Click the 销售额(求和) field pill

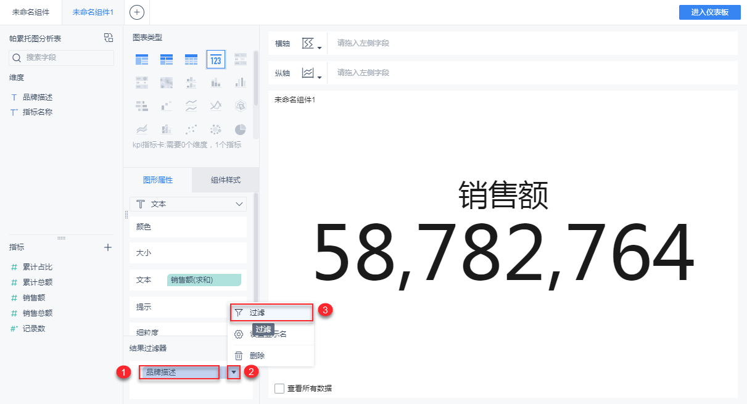pyautogui.click(x=204, y=280)
